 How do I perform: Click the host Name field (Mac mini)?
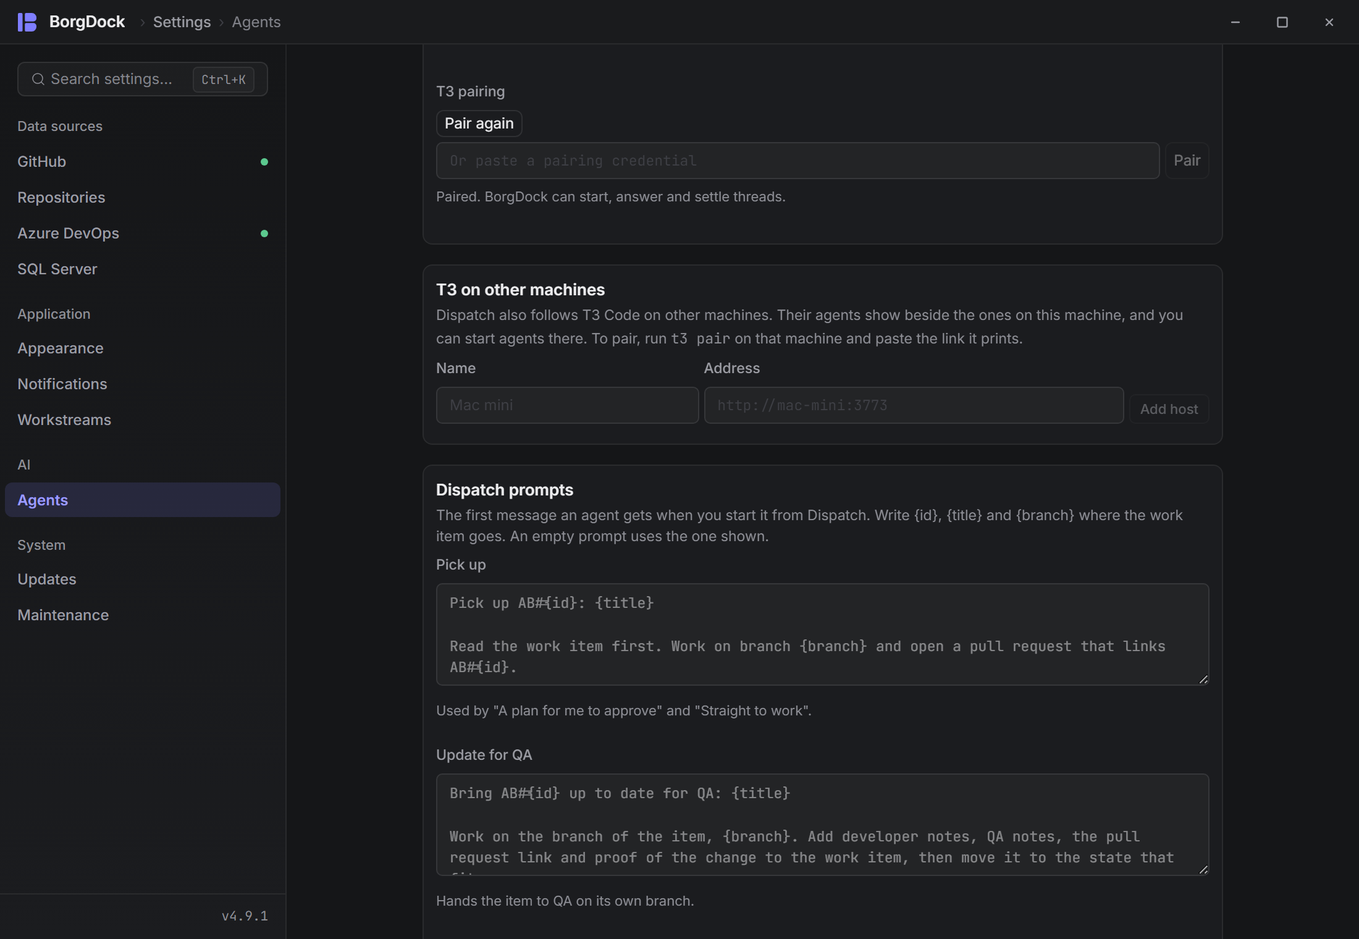pos(567,405)
